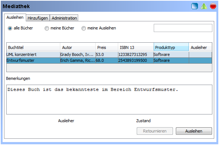Click ISBN cell 1233827313295

pyautogui.click(x=136, y=54)
